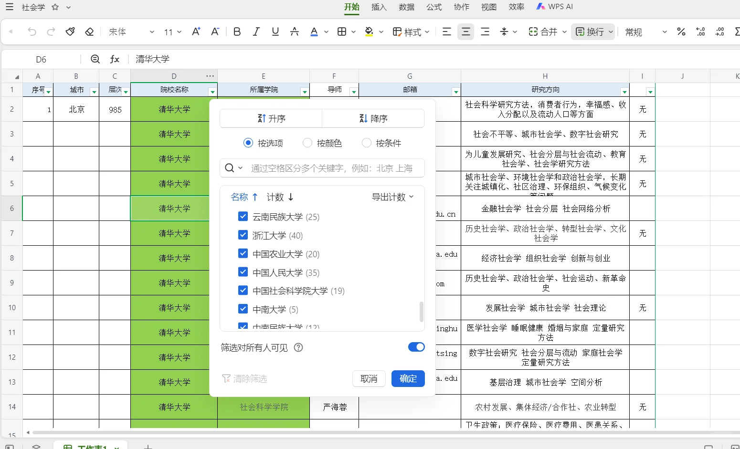Click the 降序 descending sort button
Viewport: 740px width, 449px height.
pyautogui.click(x=373, y=118)
